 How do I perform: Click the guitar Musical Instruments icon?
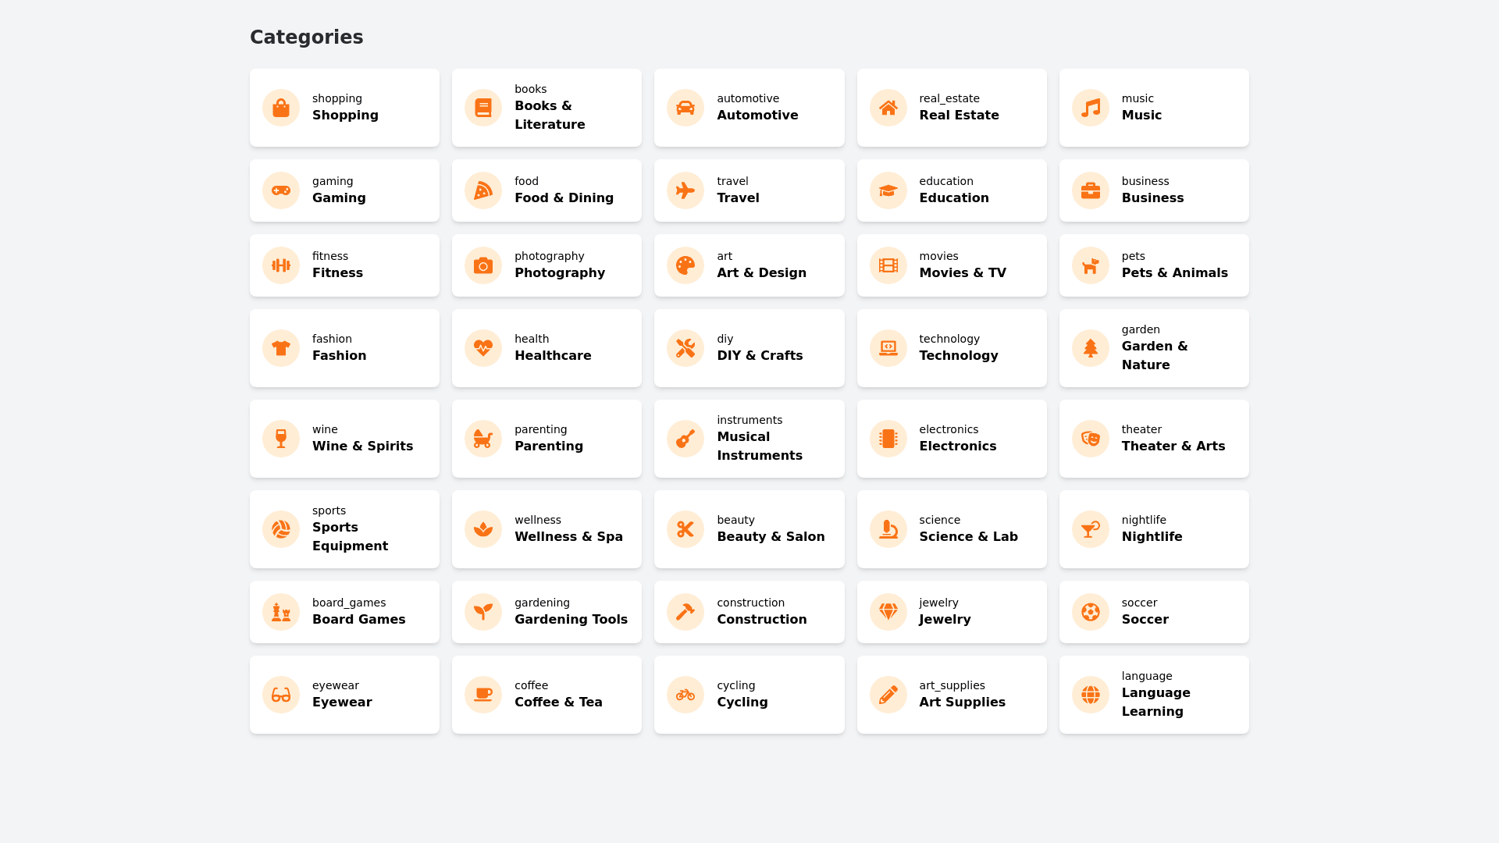click(x=685, y=439)
